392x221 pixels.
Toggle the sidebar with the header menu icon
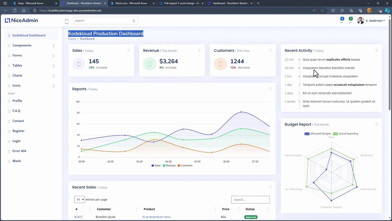[66, 21]
